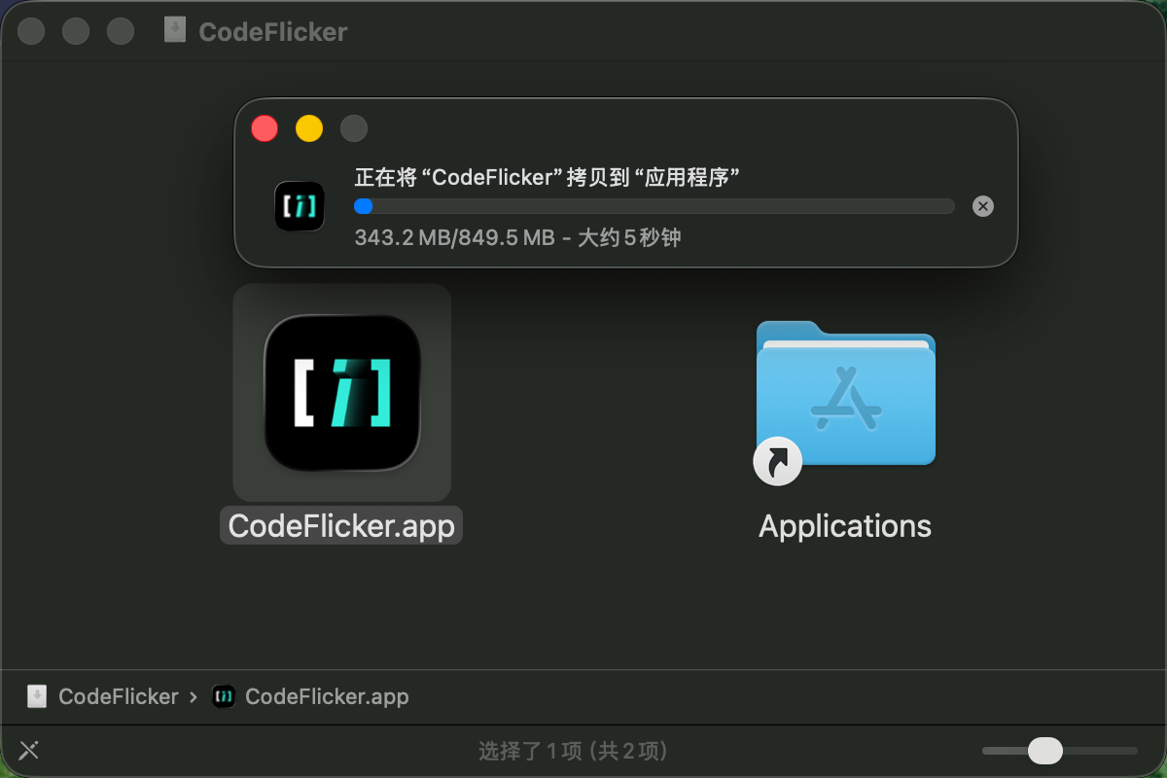Click the disk icon beside CodeFlicker in path bar

click(36, 696)
